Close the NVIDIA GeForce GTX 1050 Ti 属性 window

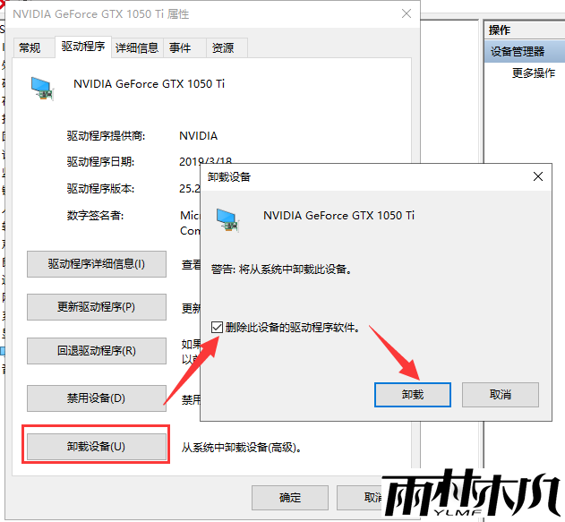tap(407, 13)
